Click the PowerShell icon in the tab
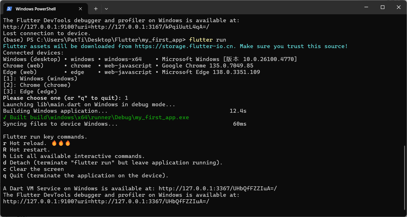Viewport: 407px width, 217px height. click(x=9, y=9)
